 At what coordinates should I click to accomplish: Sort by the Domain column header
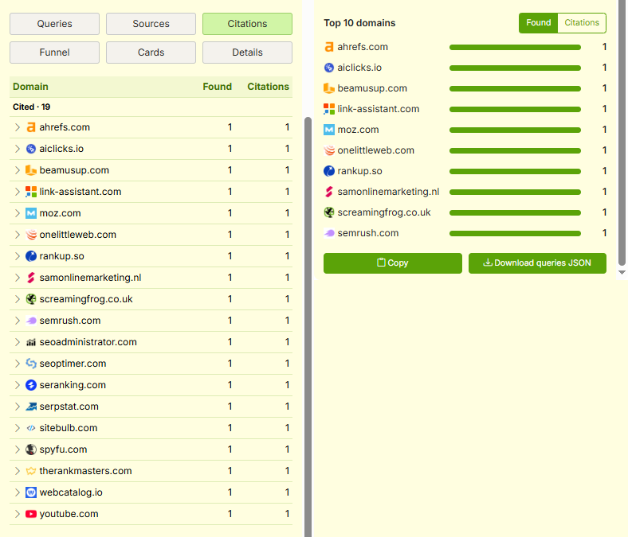tap(30, 87)
